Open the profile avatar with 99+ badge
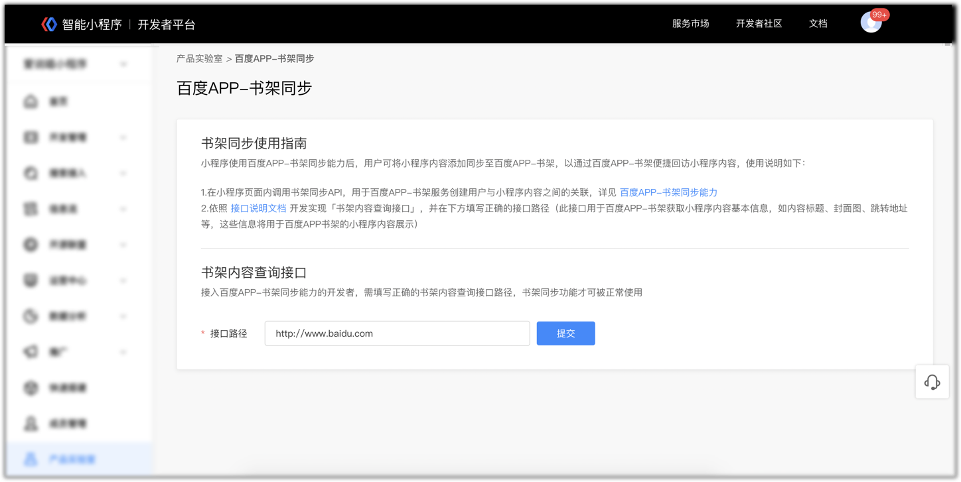 pyautogui.click(x=871, y=22)
